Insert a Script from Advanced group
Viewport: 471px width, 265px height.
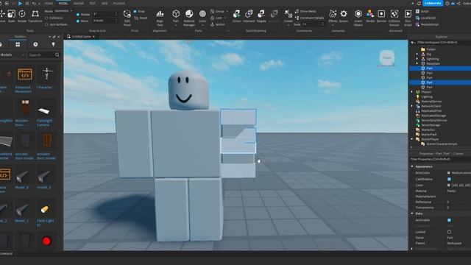[x=422, y=12]
